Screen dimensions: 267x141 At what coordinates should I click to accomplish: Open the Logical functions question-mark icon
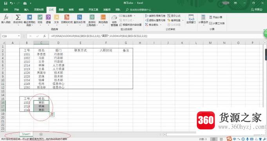(49, 17)
